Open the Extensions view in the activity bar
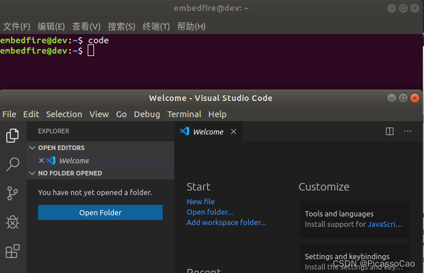 (x=13, y=251)
